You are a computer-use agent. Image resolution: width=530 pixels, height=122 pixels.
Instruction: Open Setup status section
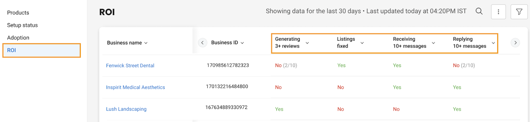click(x=23, y=25)
